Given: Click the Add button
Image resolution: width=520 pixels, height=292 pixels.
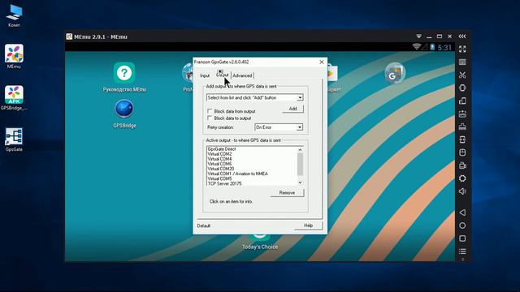Looking at the screenshot, I should click(x=292, y=109).
